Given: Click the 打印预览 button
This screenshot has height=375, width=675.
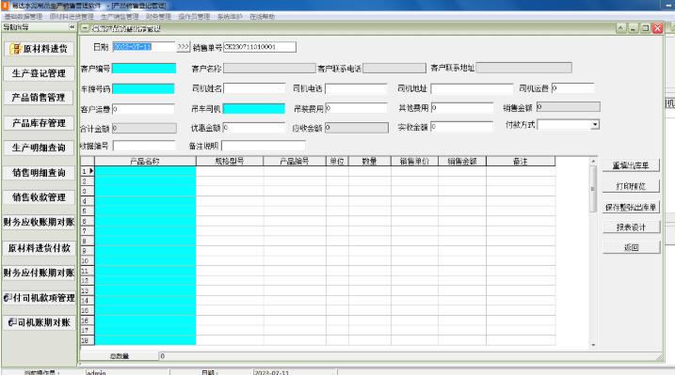Looking at the screenshot, I should [631, 186].
